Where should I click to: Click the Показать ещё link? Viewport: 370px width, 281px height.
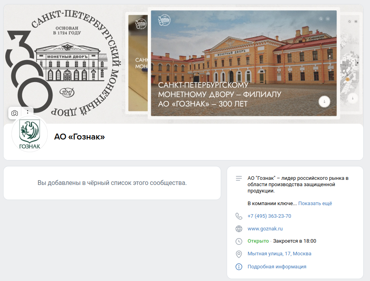point(315,203)
